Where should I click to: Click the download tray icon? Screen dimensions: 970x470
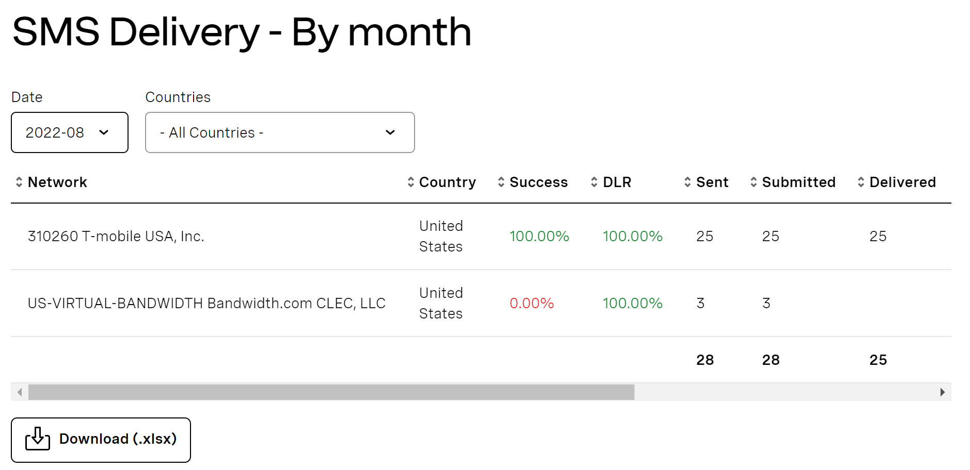click(x=38, y=439)
